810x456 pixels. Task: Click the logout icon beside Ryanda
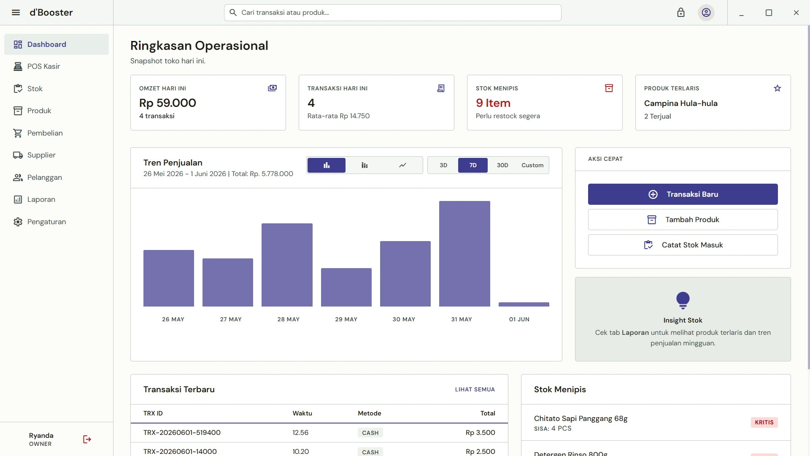tap(87, 440)
